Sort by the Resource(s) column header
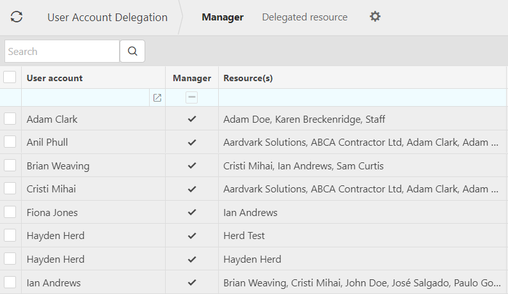508x294 pixels. [248, 78]
